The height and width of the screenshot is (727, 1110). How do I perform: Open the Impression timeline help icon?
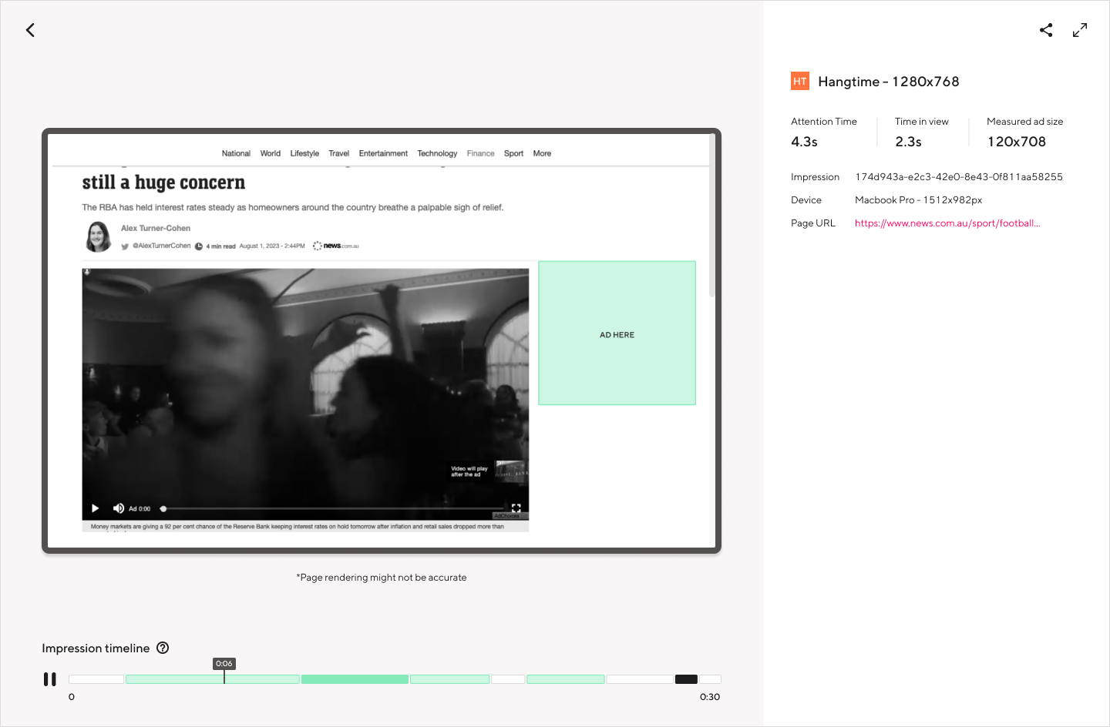click(x=163, y=648)
